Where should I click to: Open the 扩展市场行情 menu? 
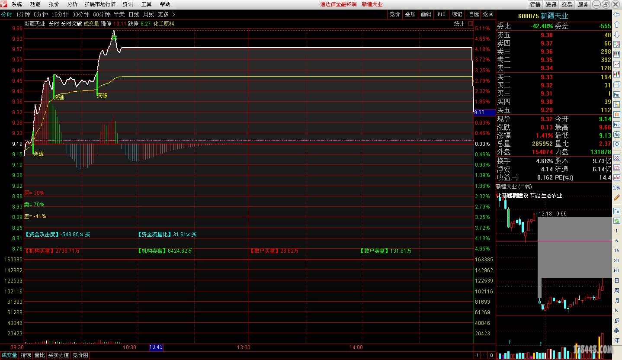point(100,4)
